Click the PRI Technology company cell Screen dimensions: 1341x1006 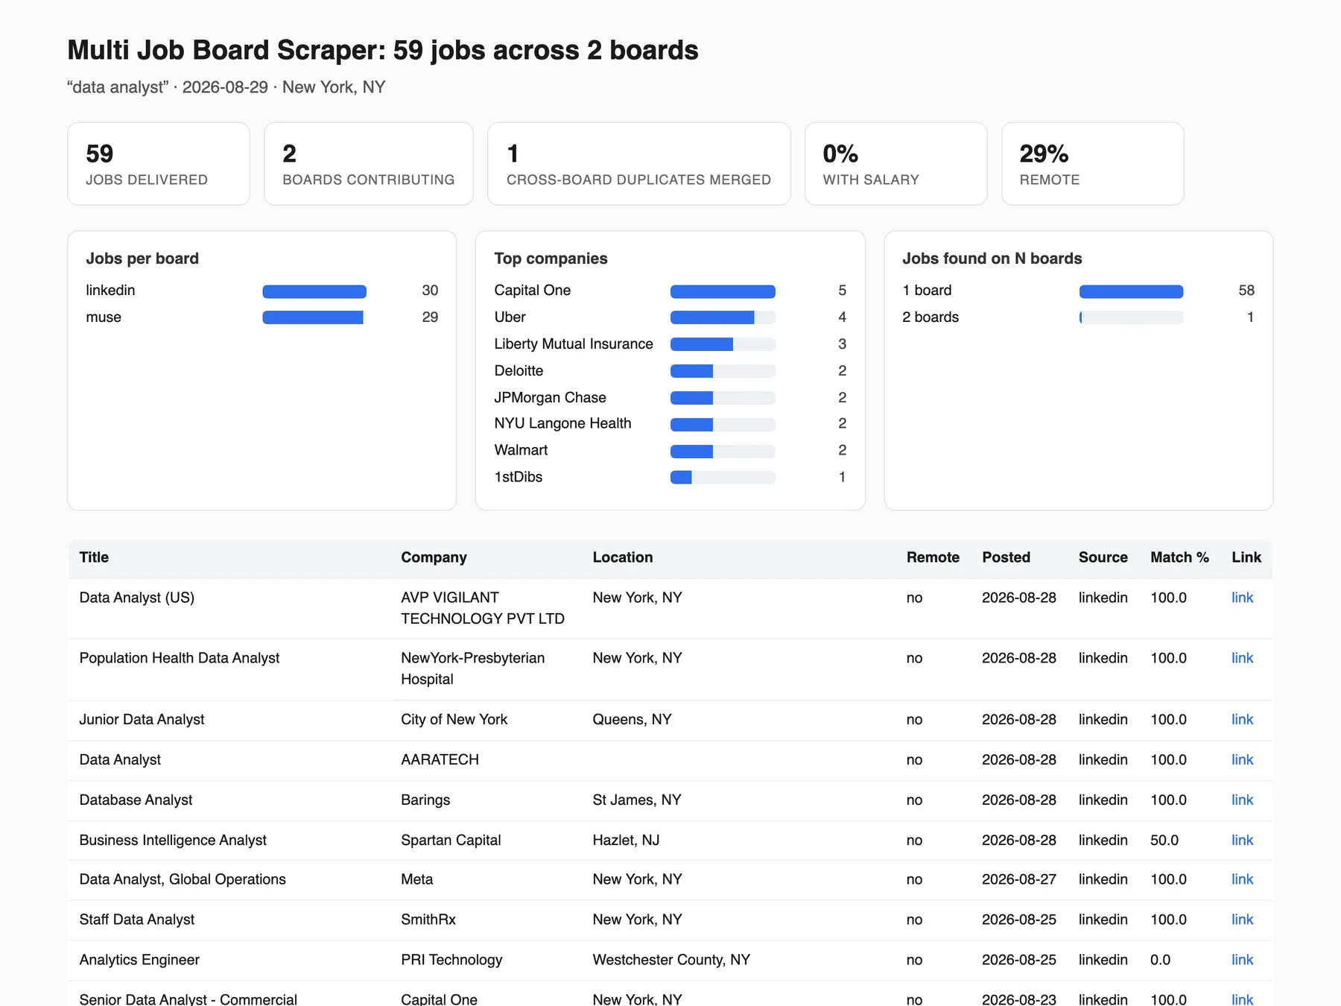[451, 960]
